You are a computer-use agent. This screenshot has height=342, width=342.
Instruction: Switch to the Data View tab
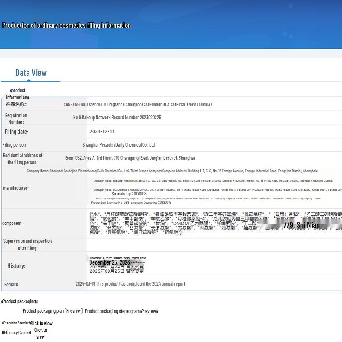tap(31, 73)
